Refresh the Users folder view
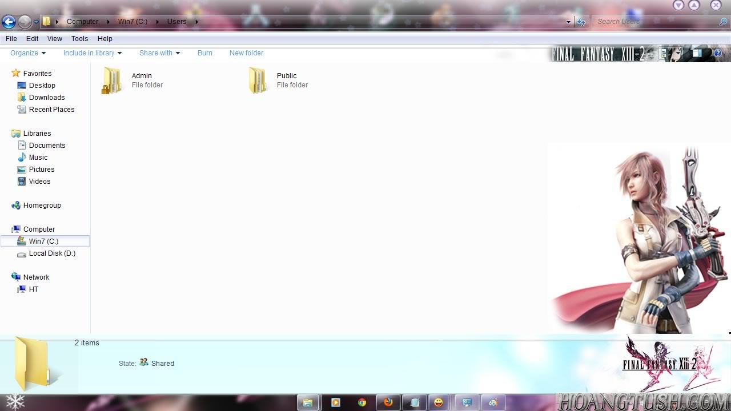 [581, 22]
